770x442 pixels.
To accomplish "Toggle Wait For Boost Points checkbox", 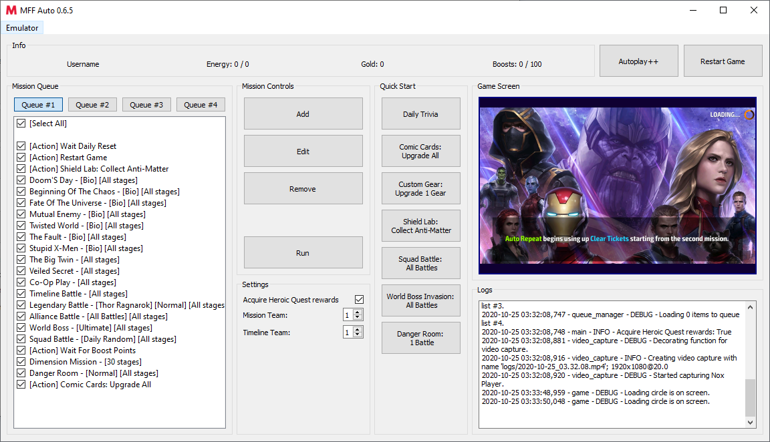I will point(21,351).
